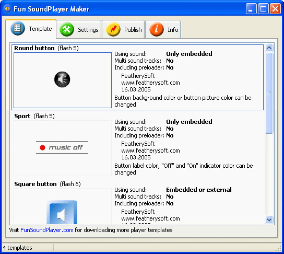Click 'Only embedded' value in Round button template
284x254 pixels.
click(190, 54)
